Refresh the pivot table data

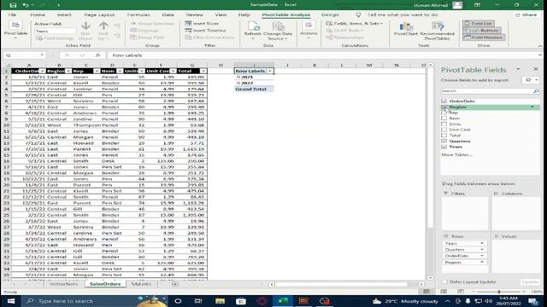coord(253,30)
